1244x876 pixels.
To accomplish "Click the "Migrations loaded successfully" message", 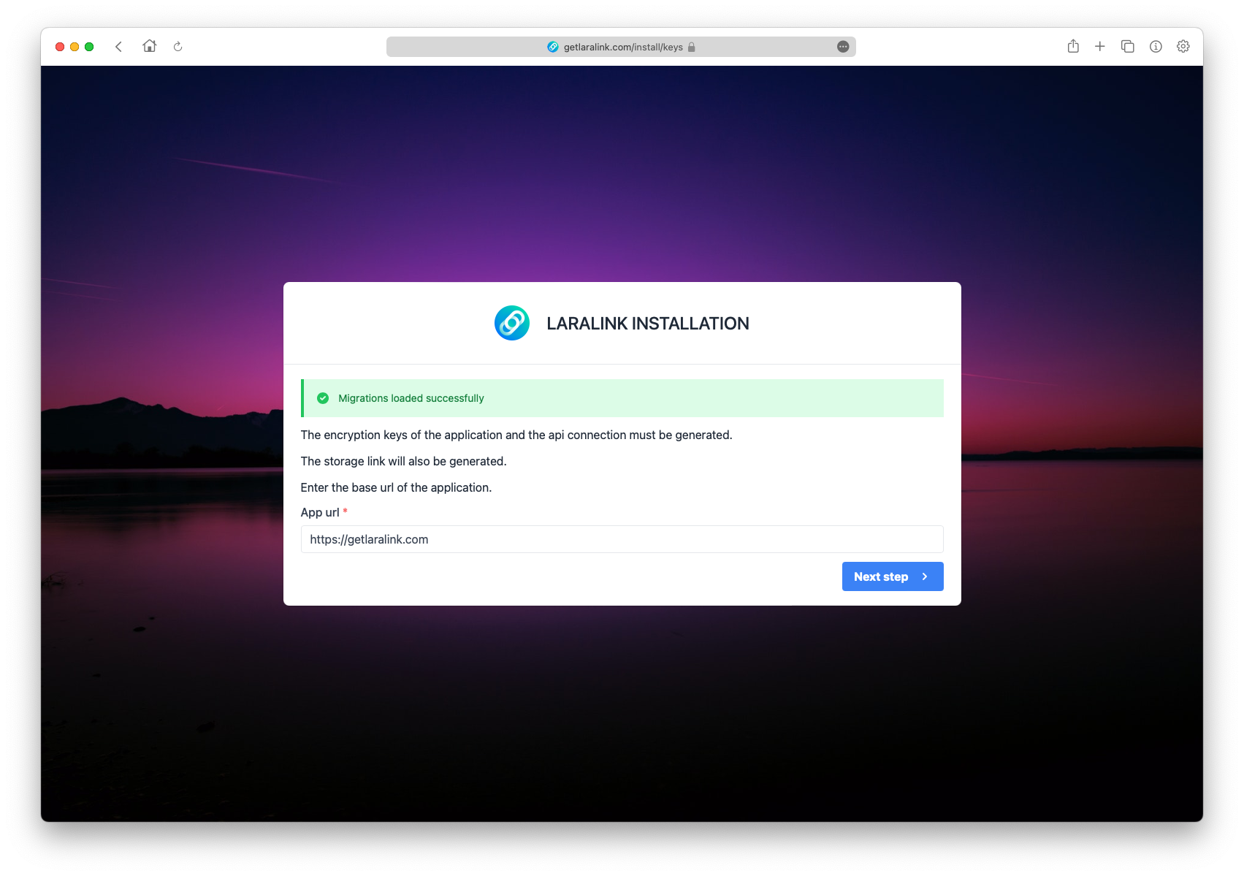I will 411,398.
